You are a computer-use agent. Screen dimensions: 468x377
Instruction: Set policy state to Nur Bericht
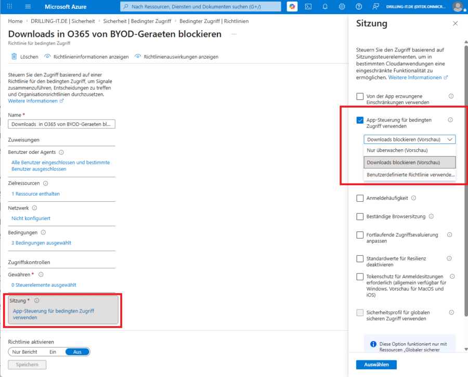click(25, 352)
